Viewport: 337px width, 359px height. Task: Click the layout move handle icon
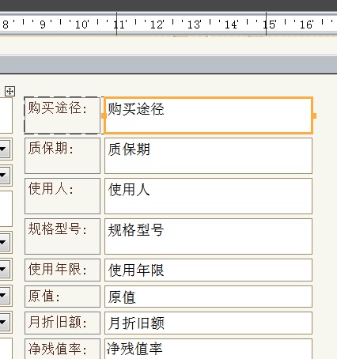point(9,92)
